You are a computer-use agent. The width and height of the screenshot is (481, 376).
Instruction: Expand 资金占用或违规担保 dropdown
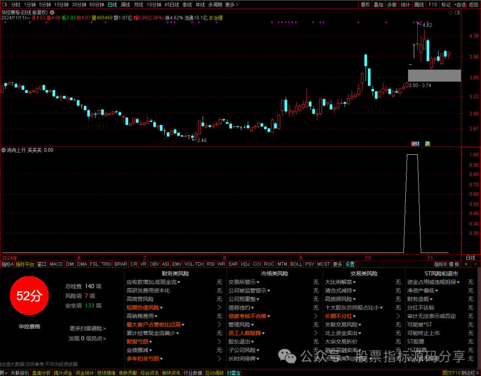point(458,282)
